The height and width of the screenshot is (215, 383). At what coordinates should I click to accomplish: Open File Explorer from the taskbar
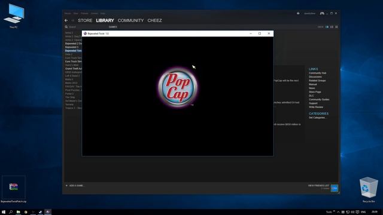19,212
